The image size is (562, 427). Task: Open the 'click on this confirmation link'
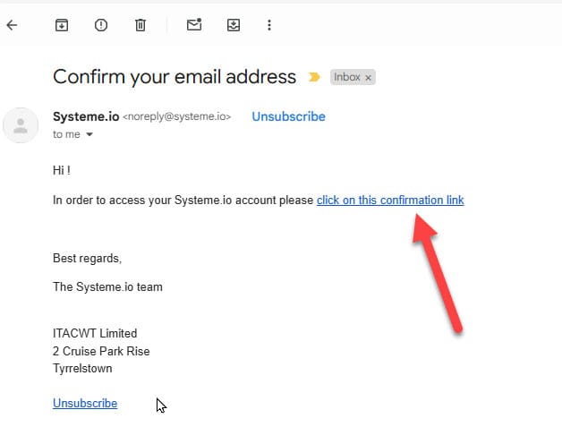point(390,200)
